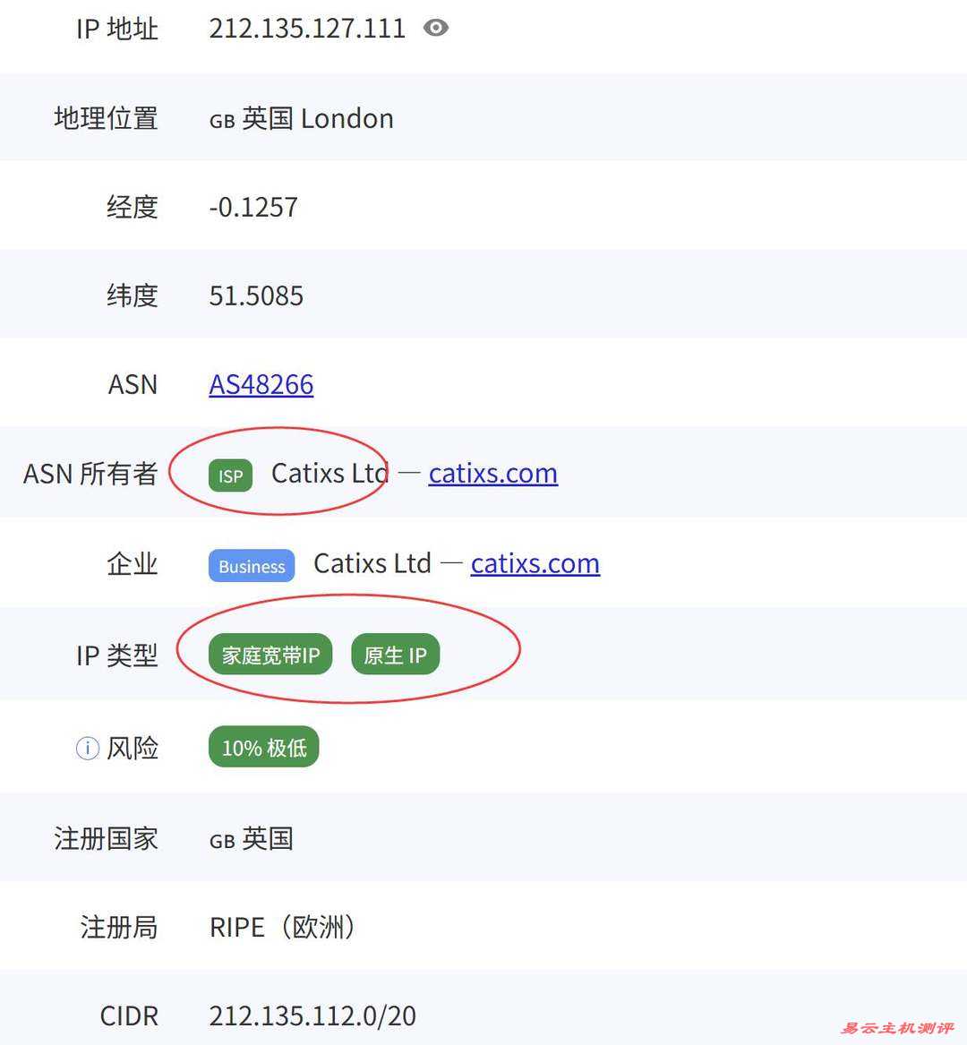Screen dimensions: 967x1045
Task: Click the 原生IP badge
Action: 395,655
